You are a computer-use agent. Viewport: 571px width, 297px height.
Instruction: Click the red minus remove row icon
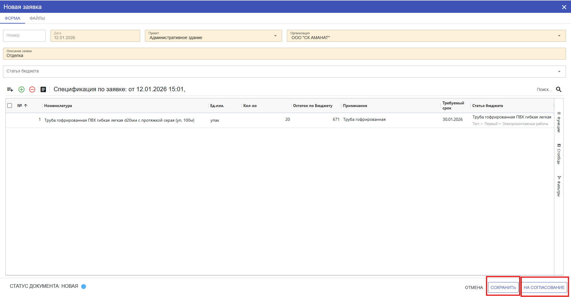click(32, 89)
